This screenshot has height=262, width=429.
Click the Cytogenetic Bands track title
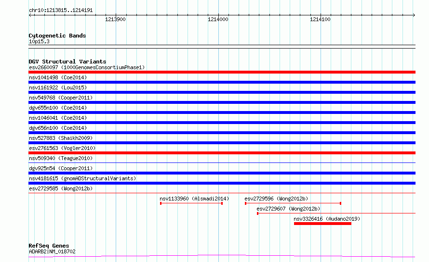57,36
